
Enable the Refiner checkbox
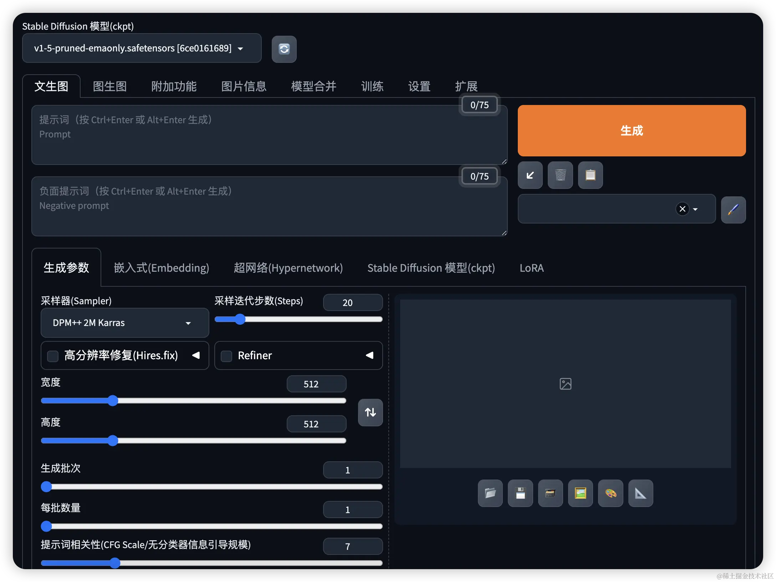point(226,356)
